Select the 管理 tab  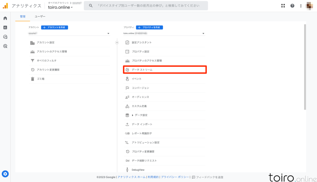pos(23,16)
